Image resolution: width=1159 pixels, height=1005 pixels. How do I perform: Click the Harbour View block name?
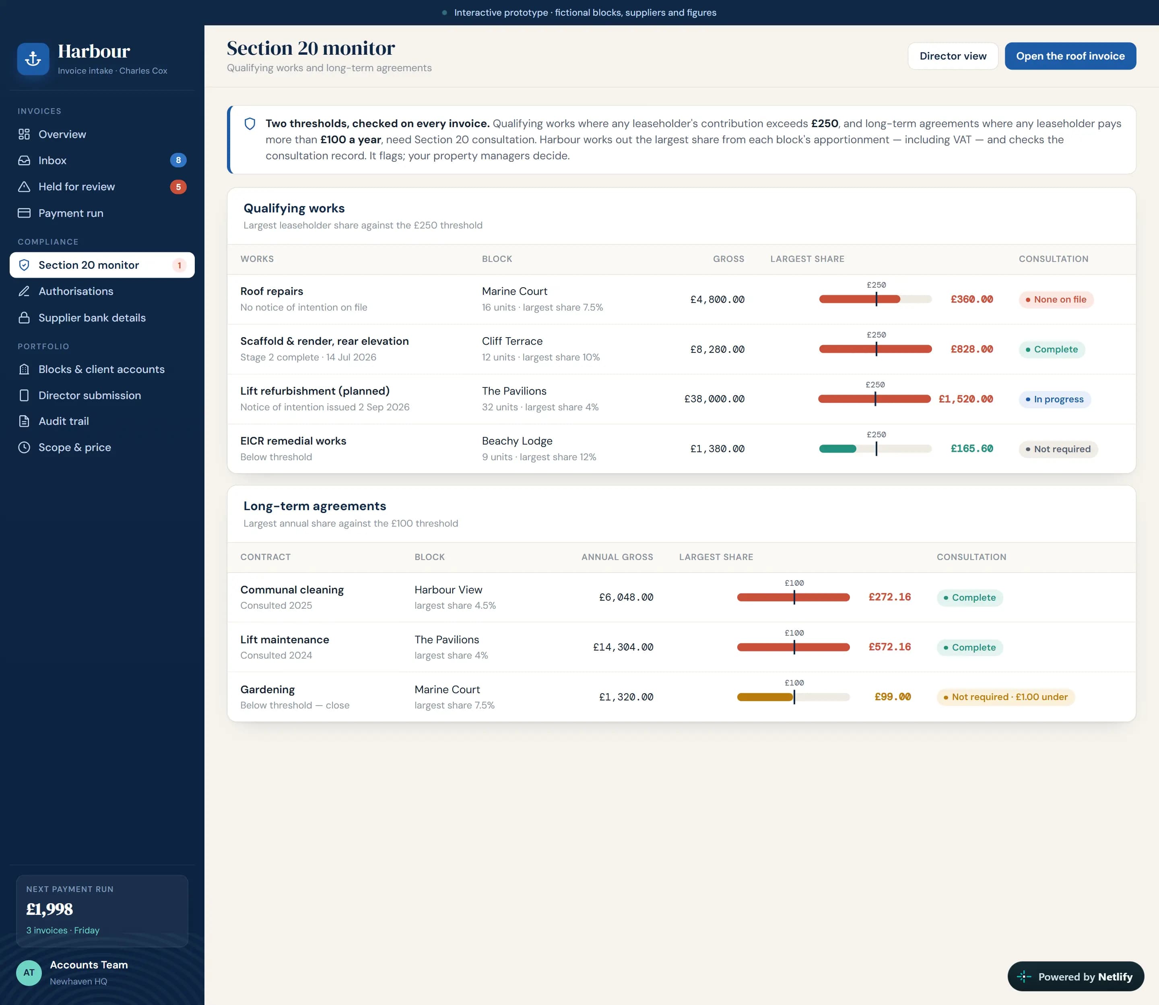[x=448, y=589]
